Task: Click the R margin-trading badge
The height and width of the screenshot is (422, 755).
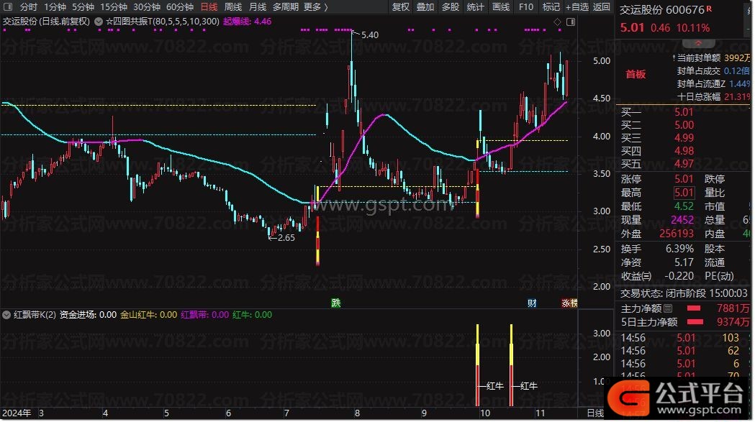Action: pos(709,9)
